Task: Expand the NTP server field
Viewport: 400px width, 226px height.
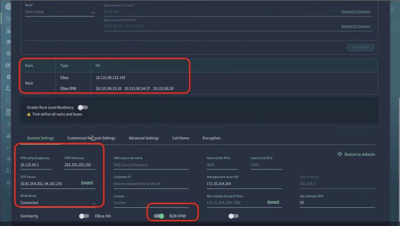Action: 87,182
